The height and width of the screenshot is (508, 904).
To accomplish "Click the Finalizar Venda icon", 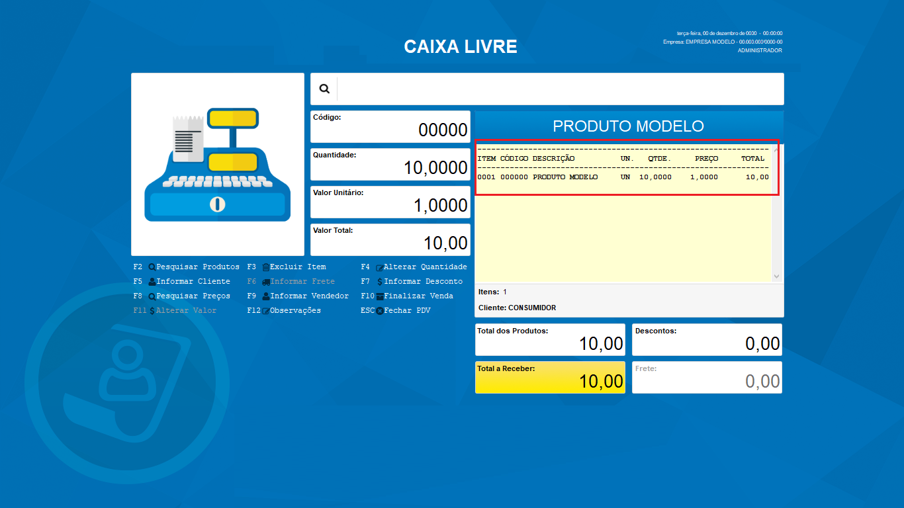I will [x=380, y=296].
